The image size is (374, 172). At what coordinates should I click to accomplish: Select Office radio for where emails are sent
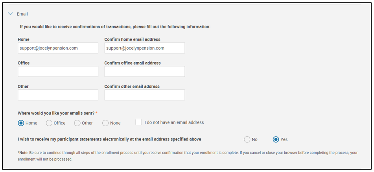tap(49, 123)
